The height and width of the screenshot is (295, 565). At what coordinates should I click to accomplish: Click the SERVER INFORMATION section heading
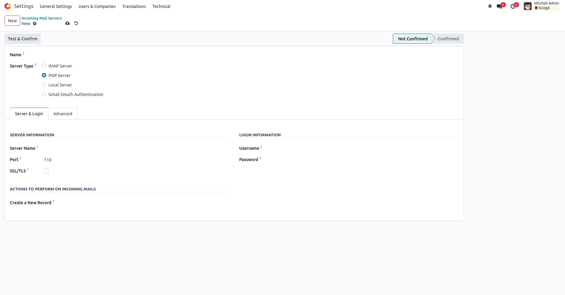(x=32, y=135)
